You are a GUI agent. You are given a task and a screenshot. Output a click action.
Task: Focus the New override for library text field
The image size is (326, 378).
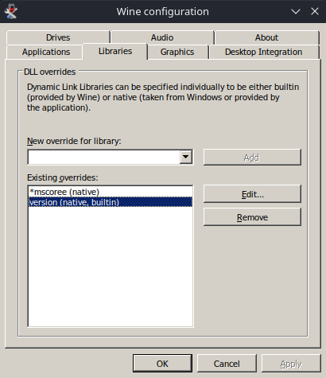[104, 158]
